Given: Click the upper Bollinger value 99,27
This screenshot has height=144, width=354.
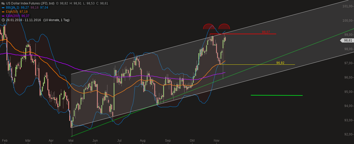Looking at the screenshot, I should click(25, 8).
